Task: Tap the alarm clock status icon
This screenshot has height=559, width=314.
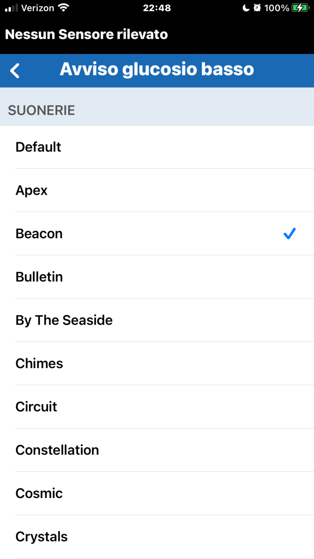Action: tap(257, 8)
